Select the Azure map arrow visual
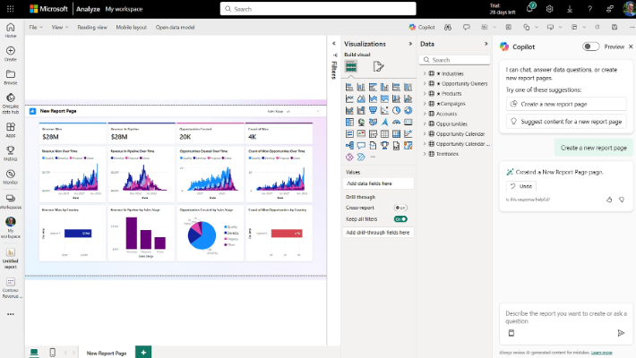The height and width of the screenshot is (358, 636). click(384, 122)
